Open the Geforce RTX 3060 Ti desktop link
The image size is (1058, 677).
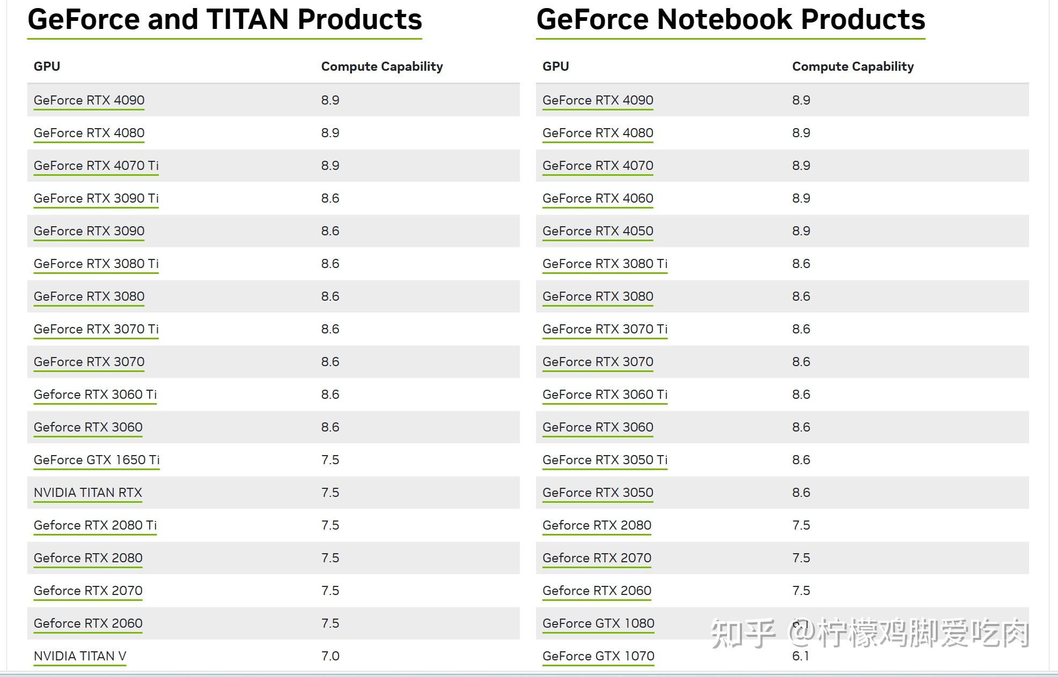click(x=95, y=395)
